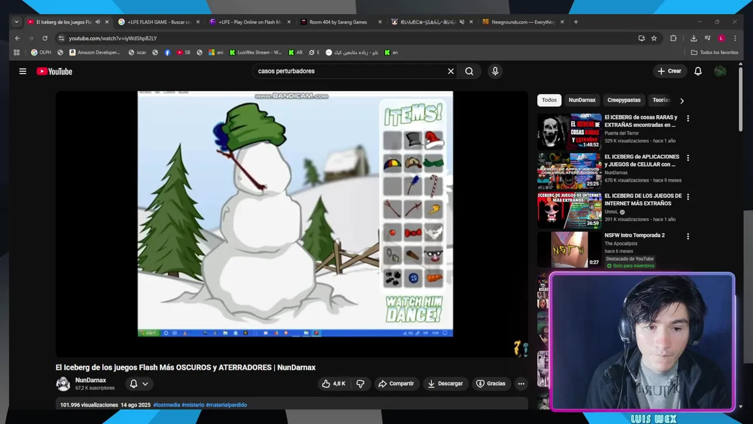This screenshot has height=424, width=753.
Task: Open LuisWex Stream bookmark
Action: (255, 52)
